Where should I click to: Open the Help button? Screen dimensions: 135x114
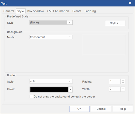pos(123,109)
